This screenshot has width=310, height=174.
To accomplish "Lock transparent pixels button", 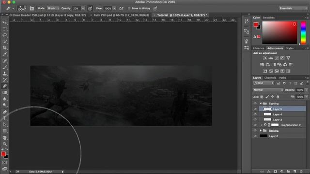I will click(x=262, y=97).
